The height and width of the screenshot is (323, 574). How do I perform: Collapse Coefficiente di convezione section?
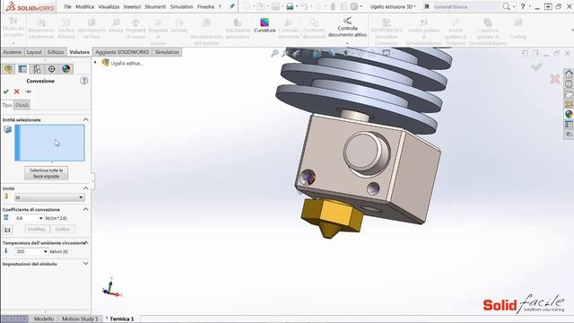(85, 209)
